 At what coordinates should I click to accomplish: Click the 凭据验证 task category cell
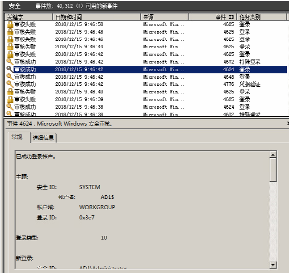click(250, 84)
